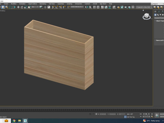164x123 pixels.
Task: Open the Rendering menu
Action: [x=43, y=4]
